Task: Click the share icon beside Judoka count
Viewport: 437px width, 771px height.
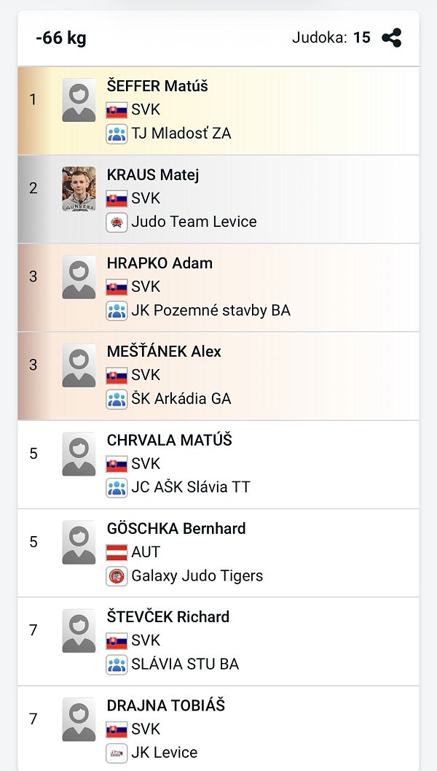Action: click(x=392, y=38)
